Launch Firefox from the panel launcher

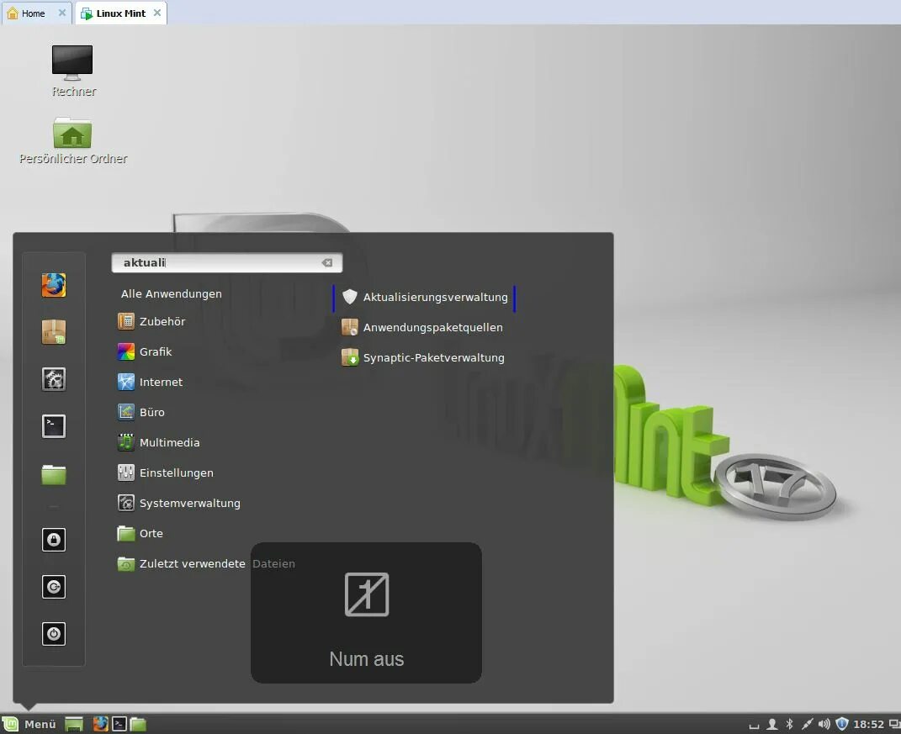tap(101, 724)
